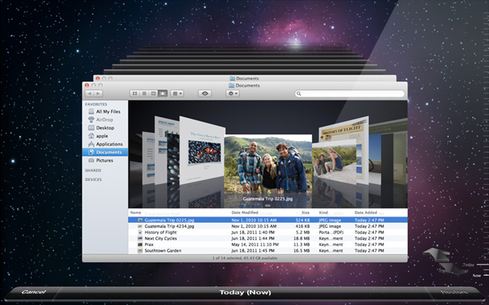Click date May 14, 2011 11:10 PM
The width and height of the screenshot is (489, 305).
tap(255, 245)
